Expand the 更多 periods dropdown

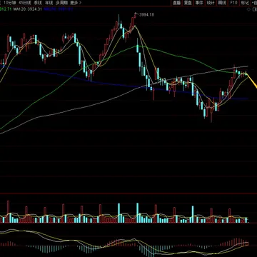coord(76,3)
